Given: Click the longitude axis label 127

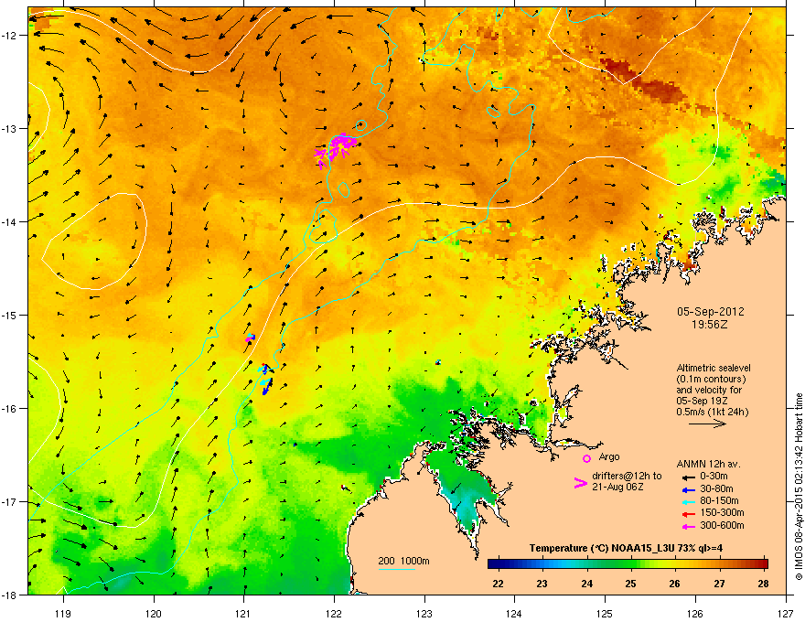Looking at the screenshot, I should pos(786,613).
